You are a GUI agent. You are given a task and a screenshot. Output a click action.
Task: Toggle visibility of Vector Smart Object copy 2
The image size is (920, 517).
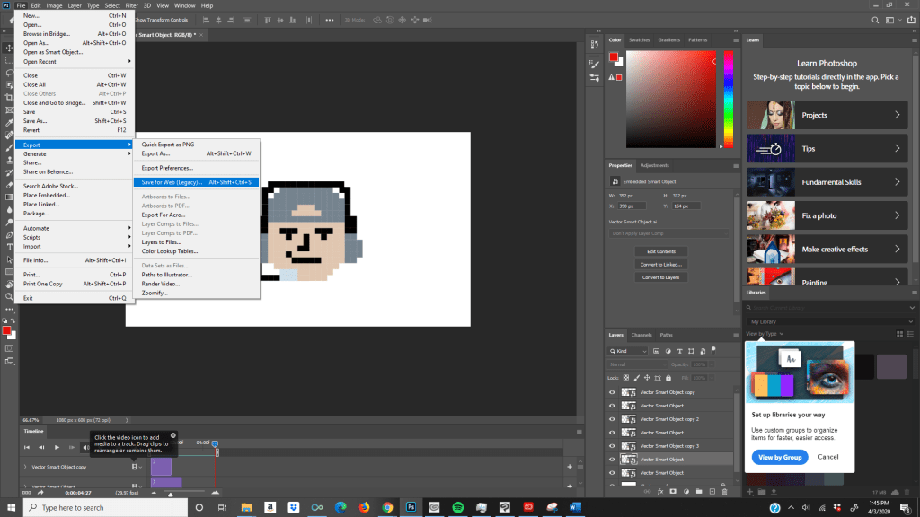tap(612, 419)
